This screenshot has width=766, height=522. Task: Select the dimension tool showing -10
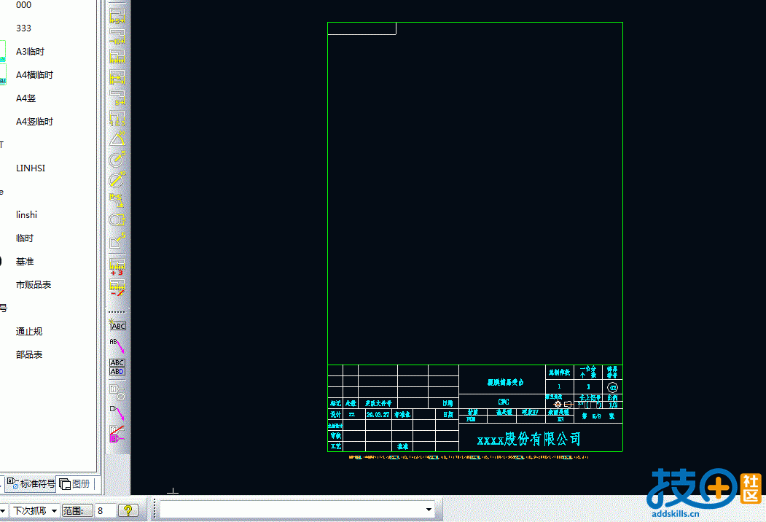coord(117,36)
